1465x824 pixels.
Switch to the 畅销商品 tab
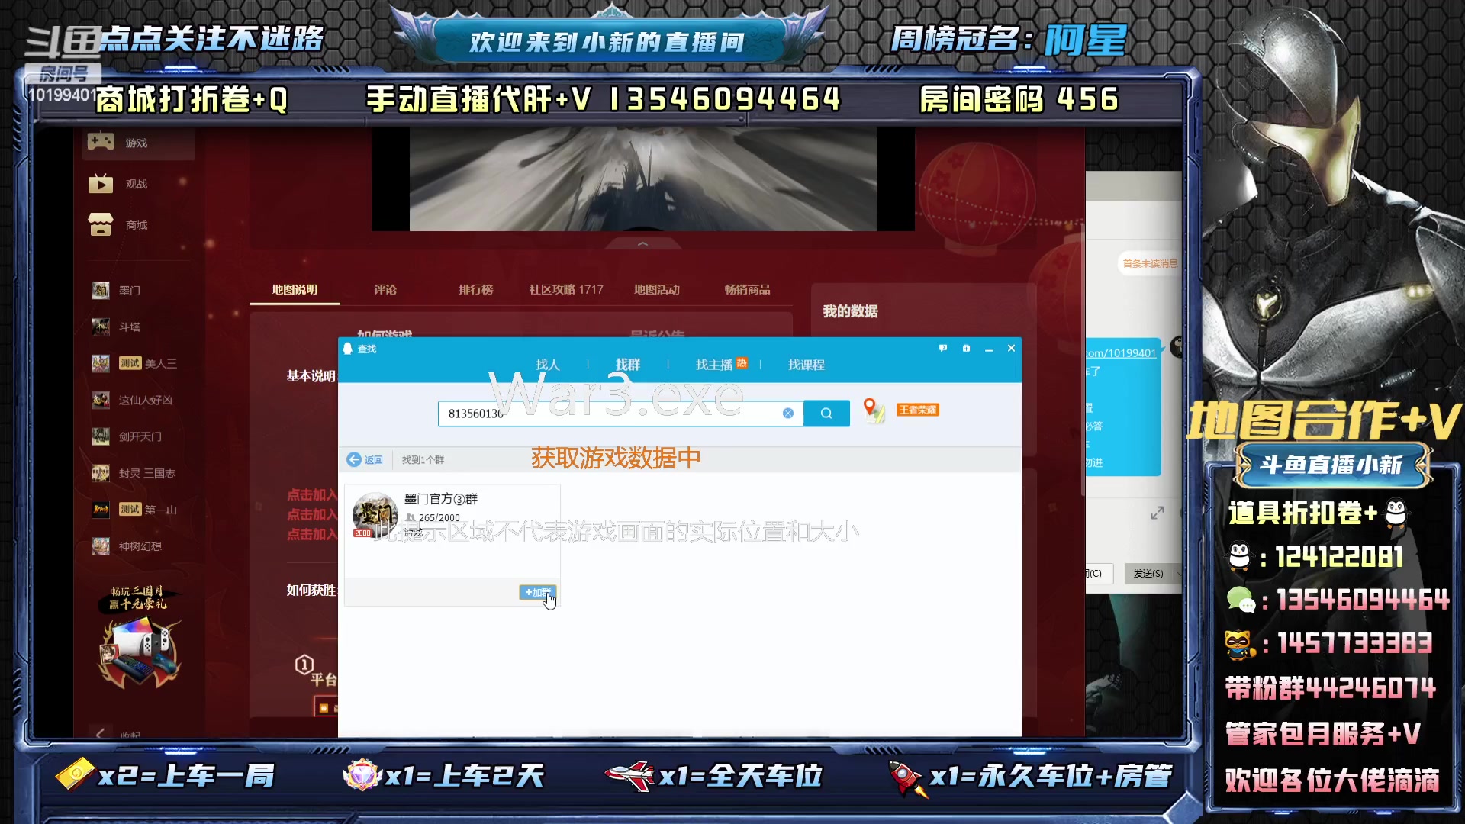click(x=748, y=290)
